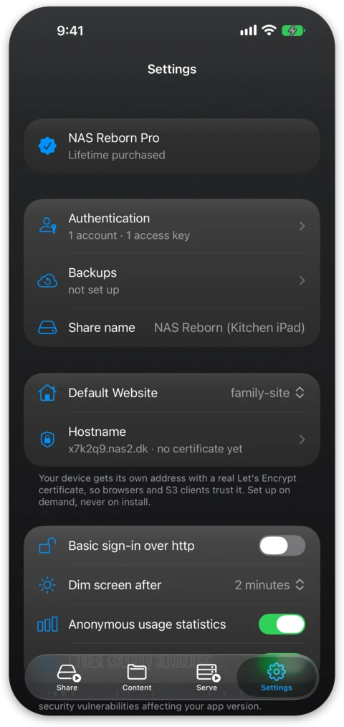The image size is (344, 727).
Task: Tap the cellular signal bars in status bar
Action: click(x=248, y=31)
